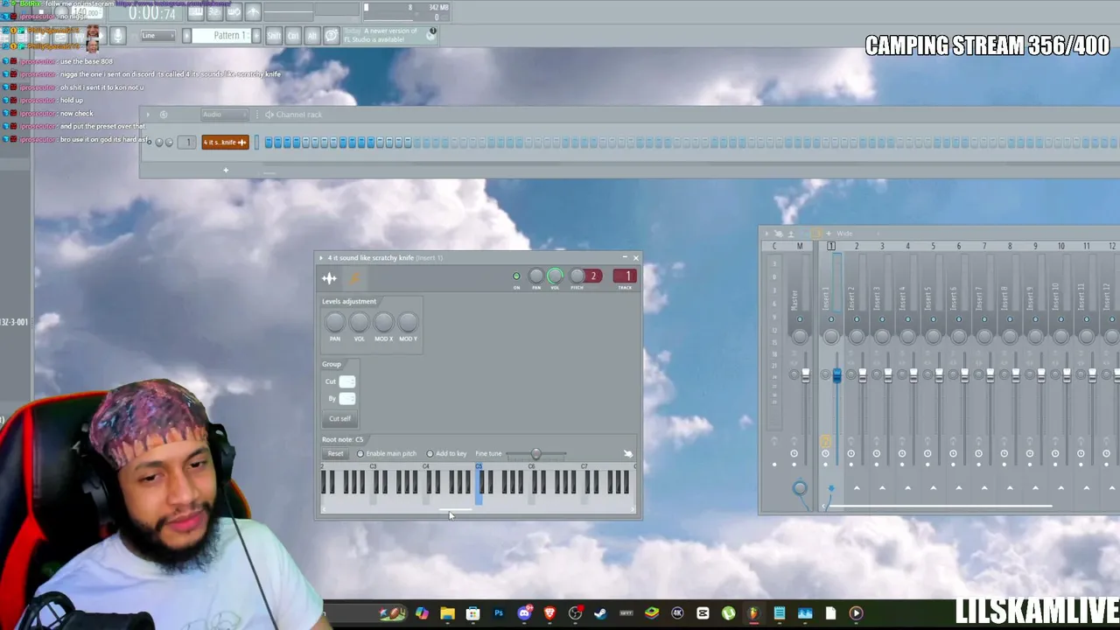Click the Levels adjustment PAN knob

click(335, 324)
